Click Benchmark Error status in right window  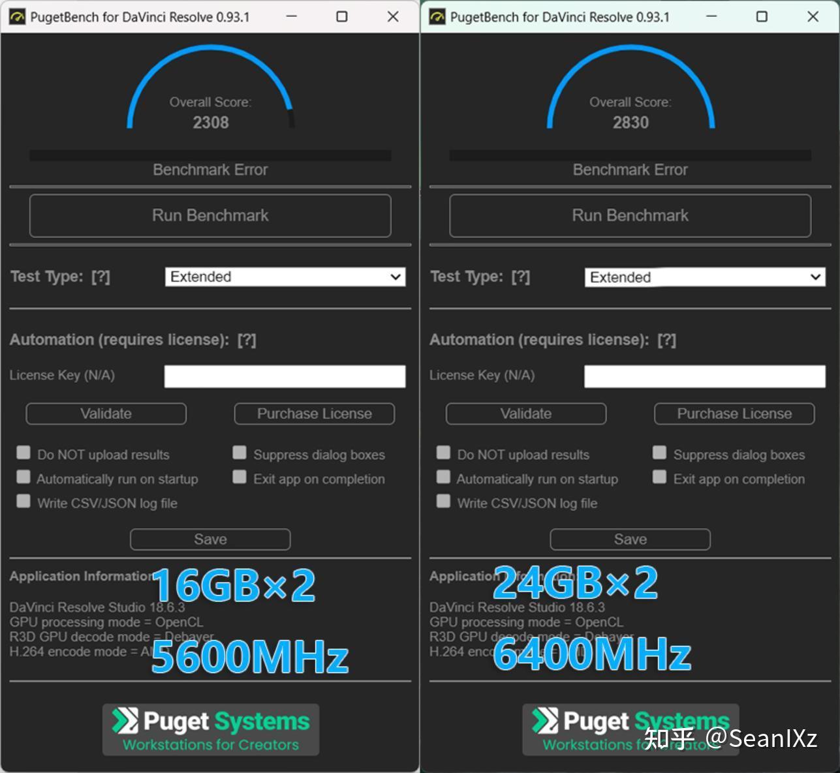point(630,170)
